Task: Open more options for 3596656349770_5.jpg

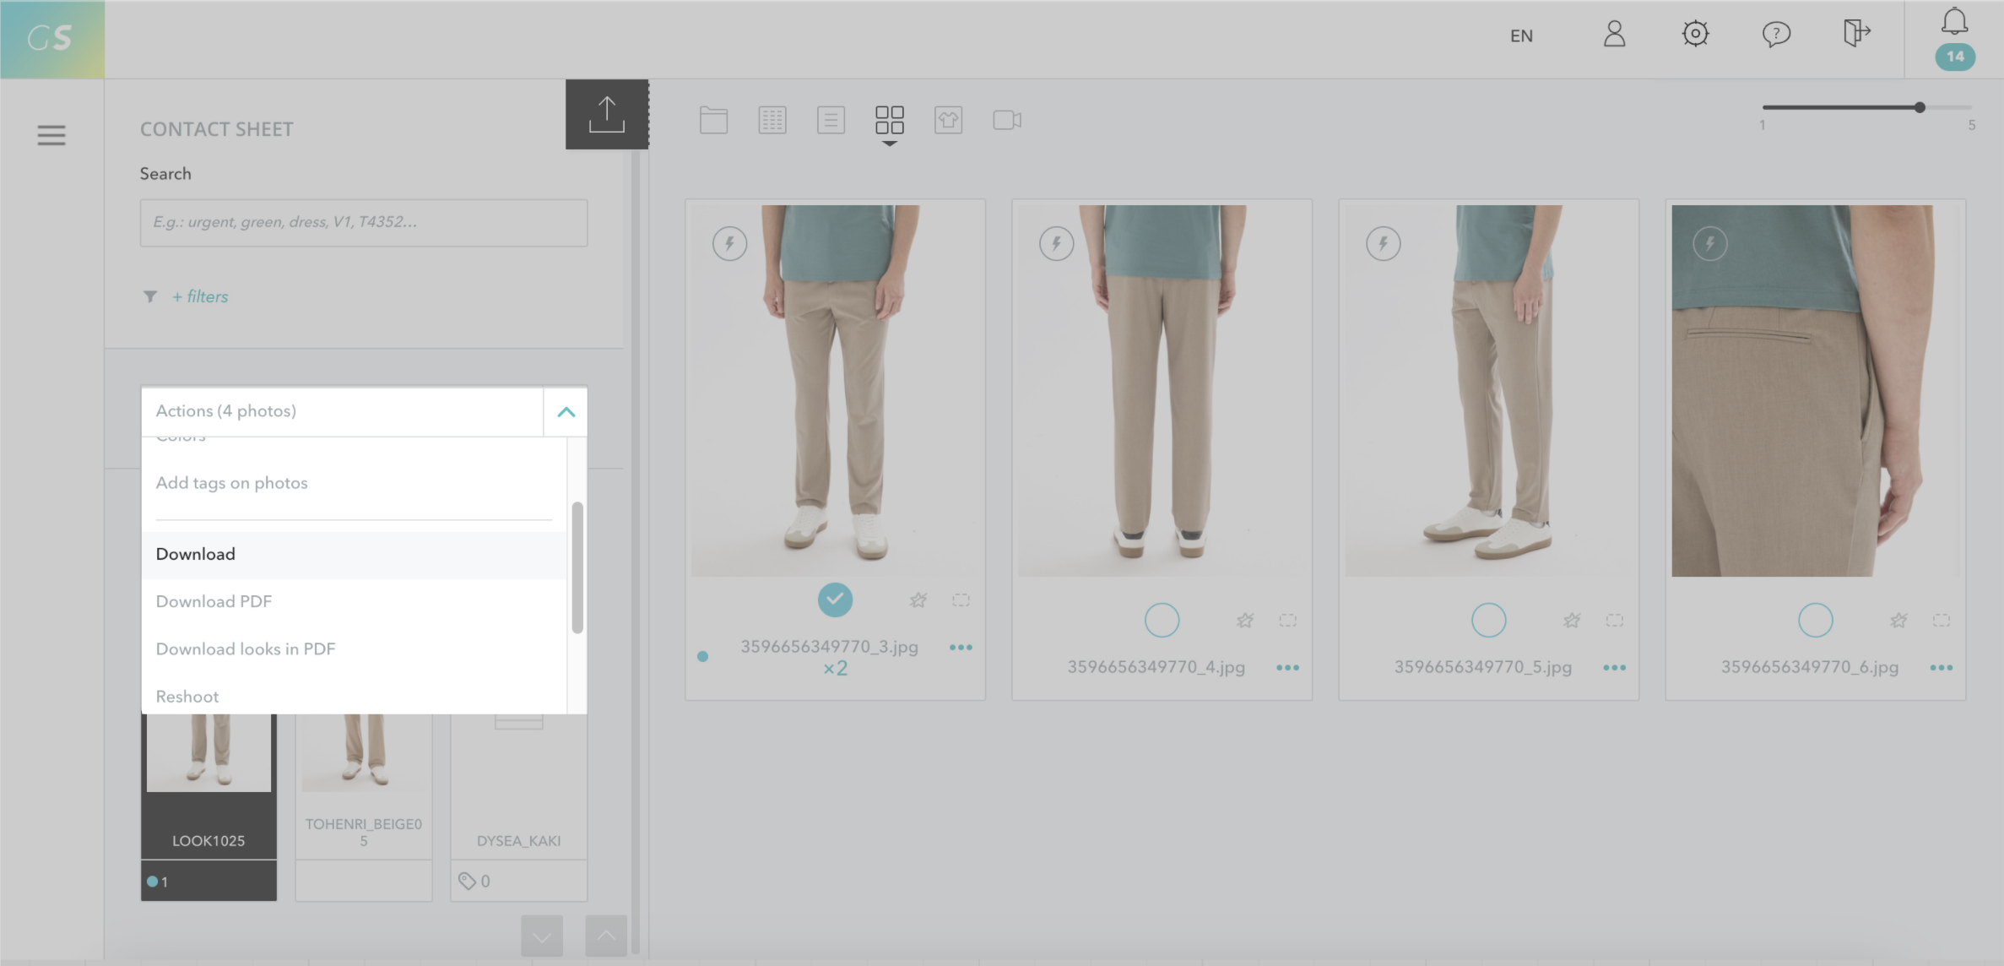Action: click(1614, 668)
